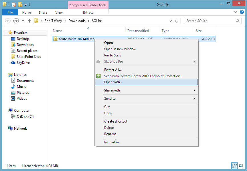The width and height of the screenshot is (247, 171).
Task: Click bold Open in context menu
Action: 146,43
